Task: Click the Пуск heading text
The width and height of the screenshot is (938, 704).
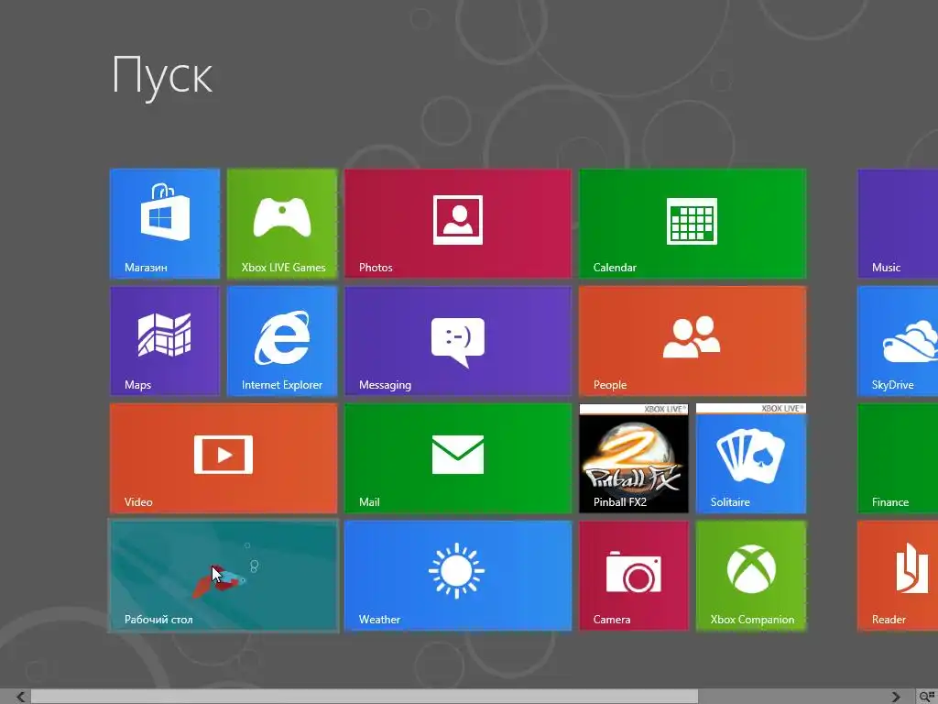Action: point(162,77)
